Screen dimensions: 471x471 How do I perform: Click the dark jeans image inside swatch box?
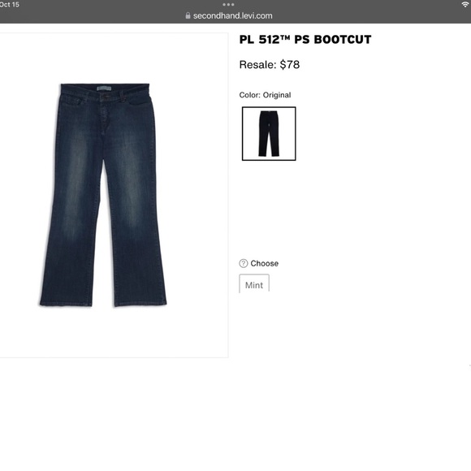(269, 134)
